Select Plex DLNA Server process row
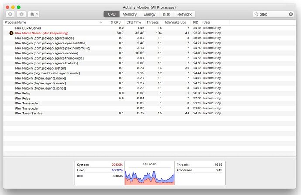Image resolution: width=301 pixels, height=195 pixels. pos(149,28)
